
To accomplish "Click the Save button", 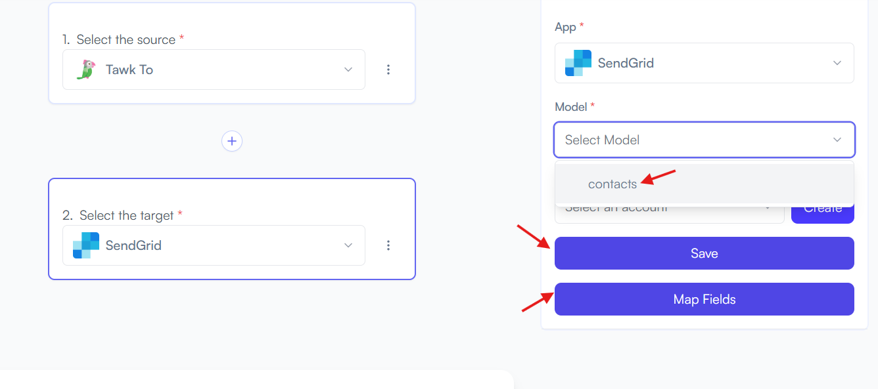I will coord(705,253).
